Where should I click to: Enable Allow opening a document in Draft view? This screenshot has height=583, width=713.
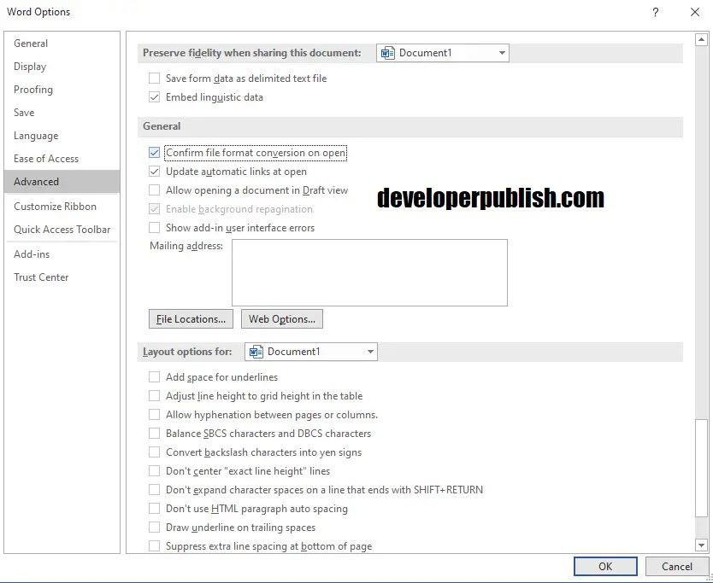click(155, 190)
